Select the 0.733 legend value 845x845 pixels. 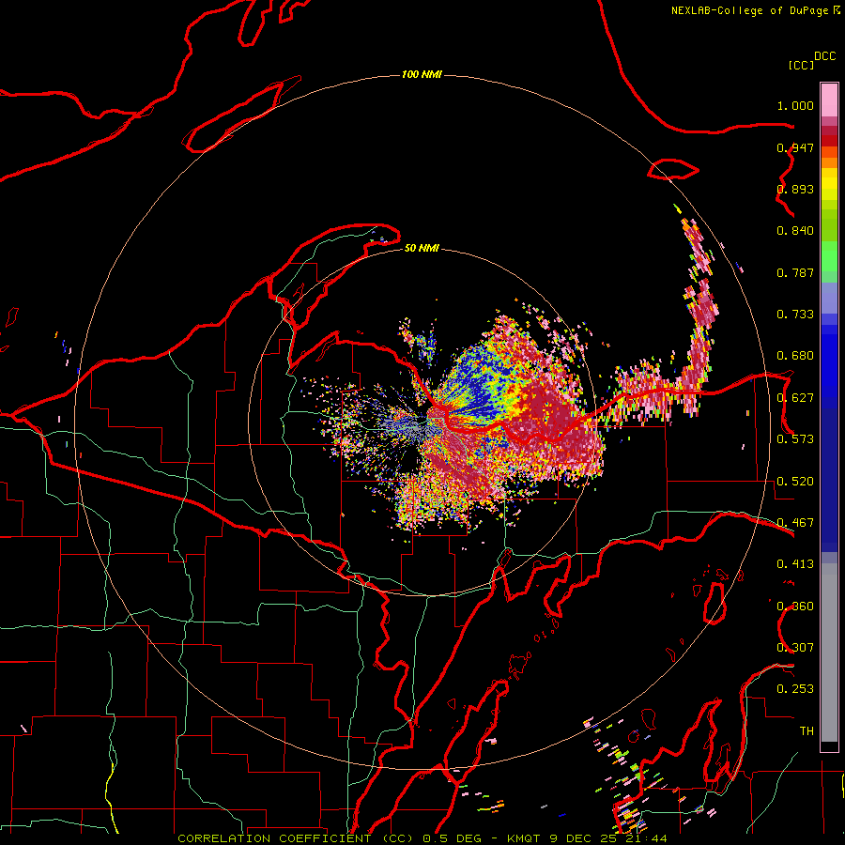795,315
